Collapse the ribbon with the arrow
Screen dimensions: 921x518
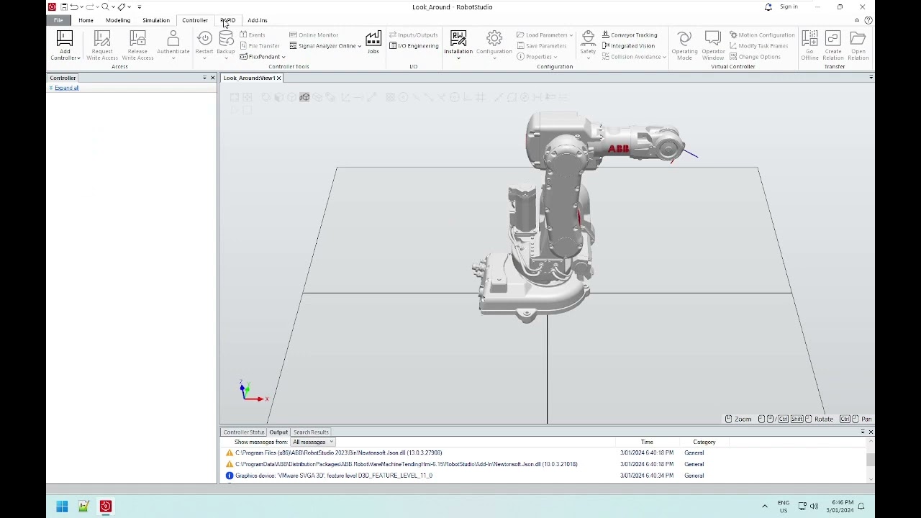[856, 20]
